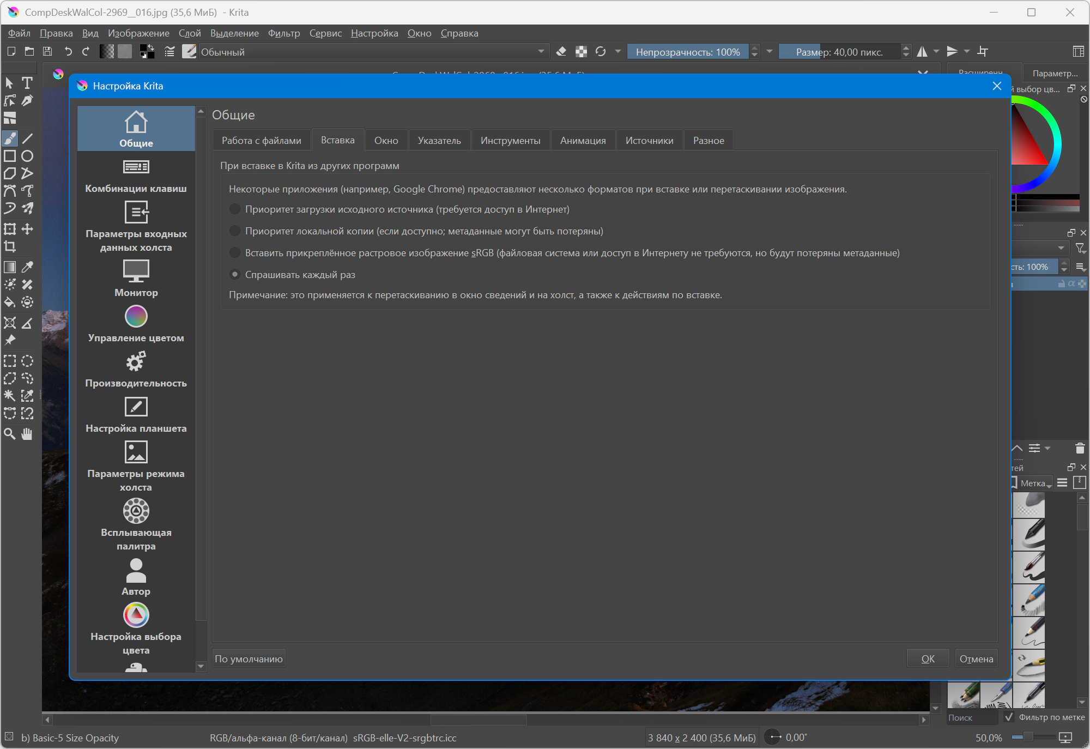The width and height of the screenshot is (1090, 749).
Task: Switch to the Анимация tab
Action: click(x=583, y=141)
